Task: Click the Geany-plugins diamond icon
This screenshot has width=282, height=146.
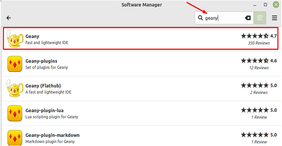Action: click(x=15, y=64)
